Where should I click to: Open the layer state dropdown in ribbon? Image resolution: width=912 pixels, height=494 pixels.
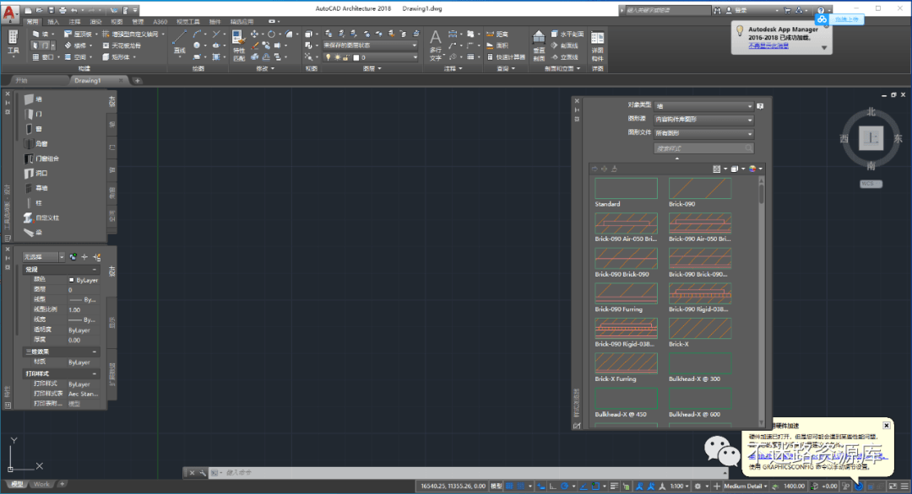pos(370,46)
